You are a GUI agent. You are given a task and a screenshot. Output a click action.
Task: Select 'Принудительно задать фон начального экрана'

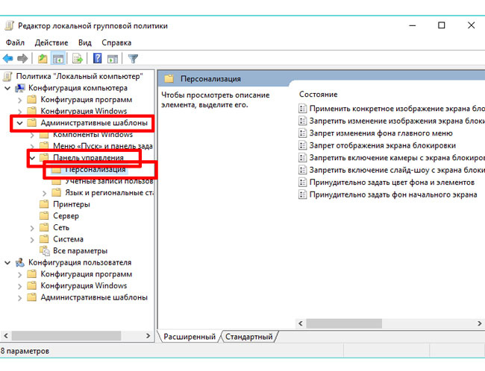click(393, 194)
